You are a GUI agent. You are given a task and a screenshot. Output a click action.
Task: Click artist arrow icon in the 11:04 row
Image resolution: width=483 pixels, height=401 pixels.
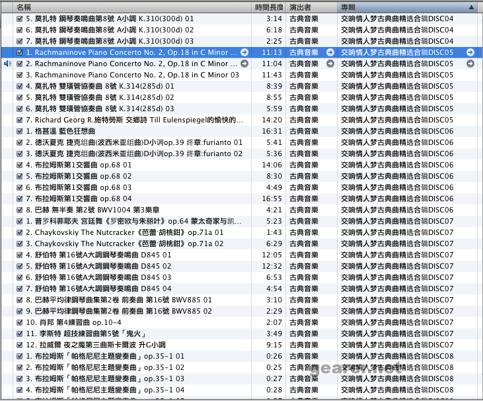point(330,64)
